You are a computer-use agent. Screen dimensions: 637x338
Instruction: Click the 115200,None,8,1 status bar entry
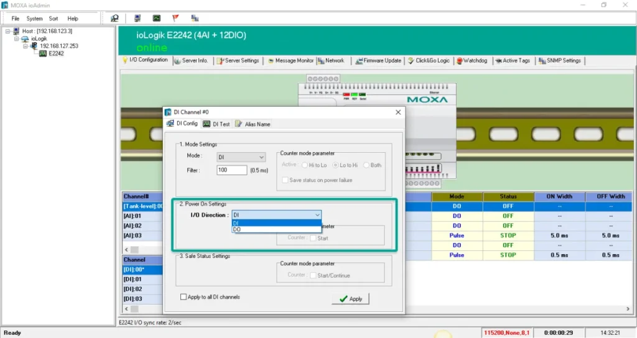tap(506, 333)
